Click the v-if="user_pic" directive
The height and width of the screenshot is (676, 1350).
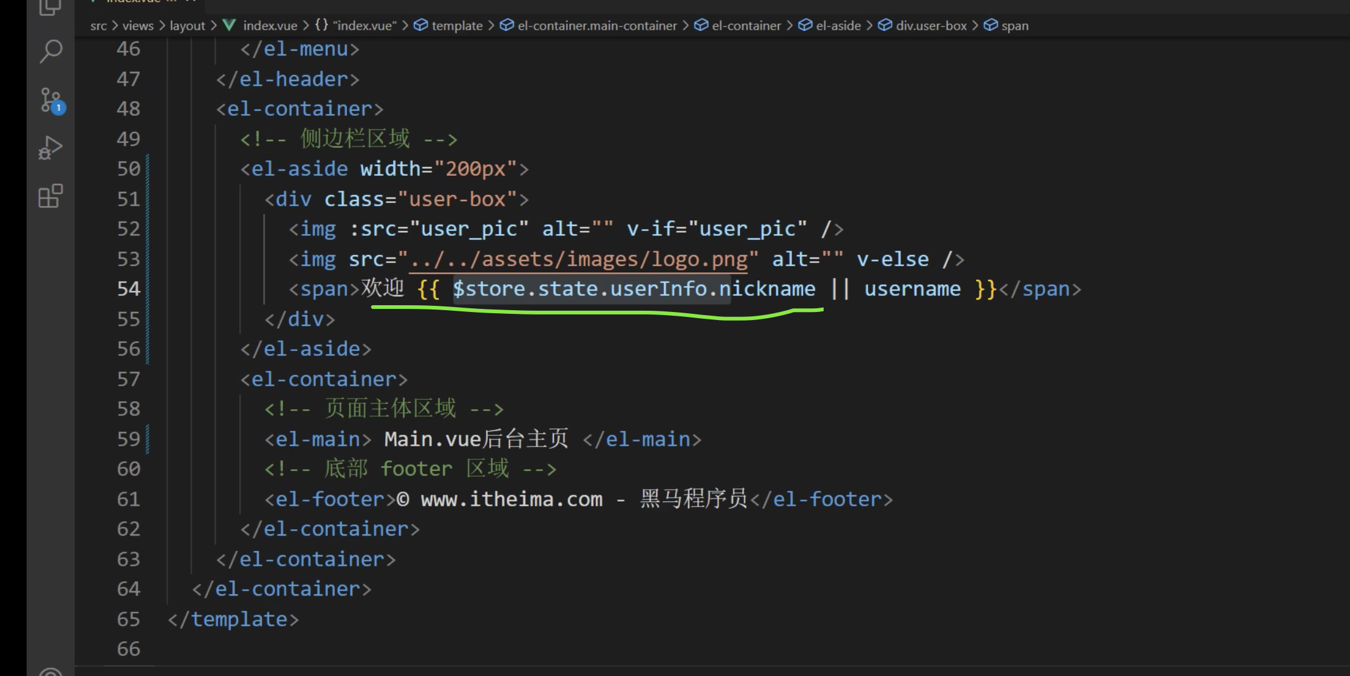pos(717,229)
